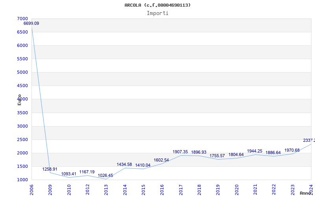Click the y-axis value 5000
The image size is (315, 197).
(x=22, y=72)
